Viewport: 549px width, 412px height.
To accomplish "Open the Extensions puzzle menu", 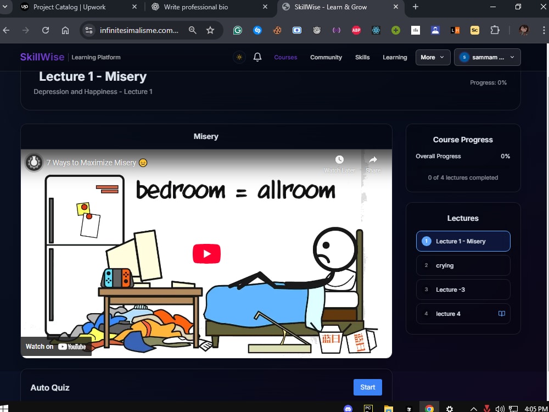I will tap(495, 30).
